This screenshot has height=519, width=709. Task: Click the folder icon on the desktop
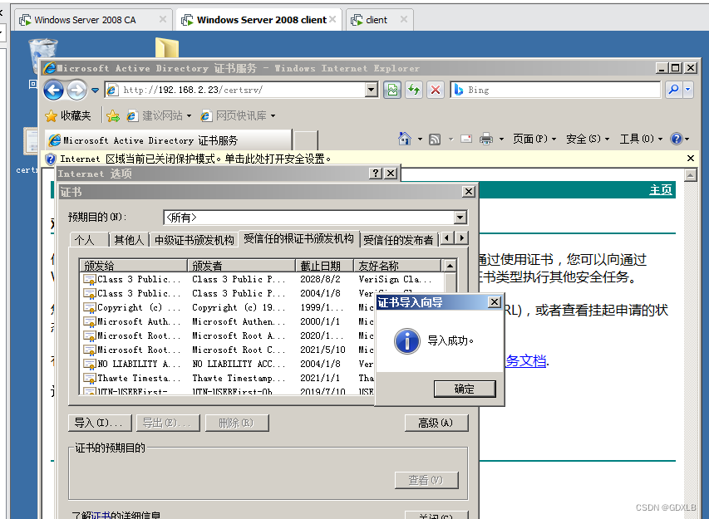[167, 48]
